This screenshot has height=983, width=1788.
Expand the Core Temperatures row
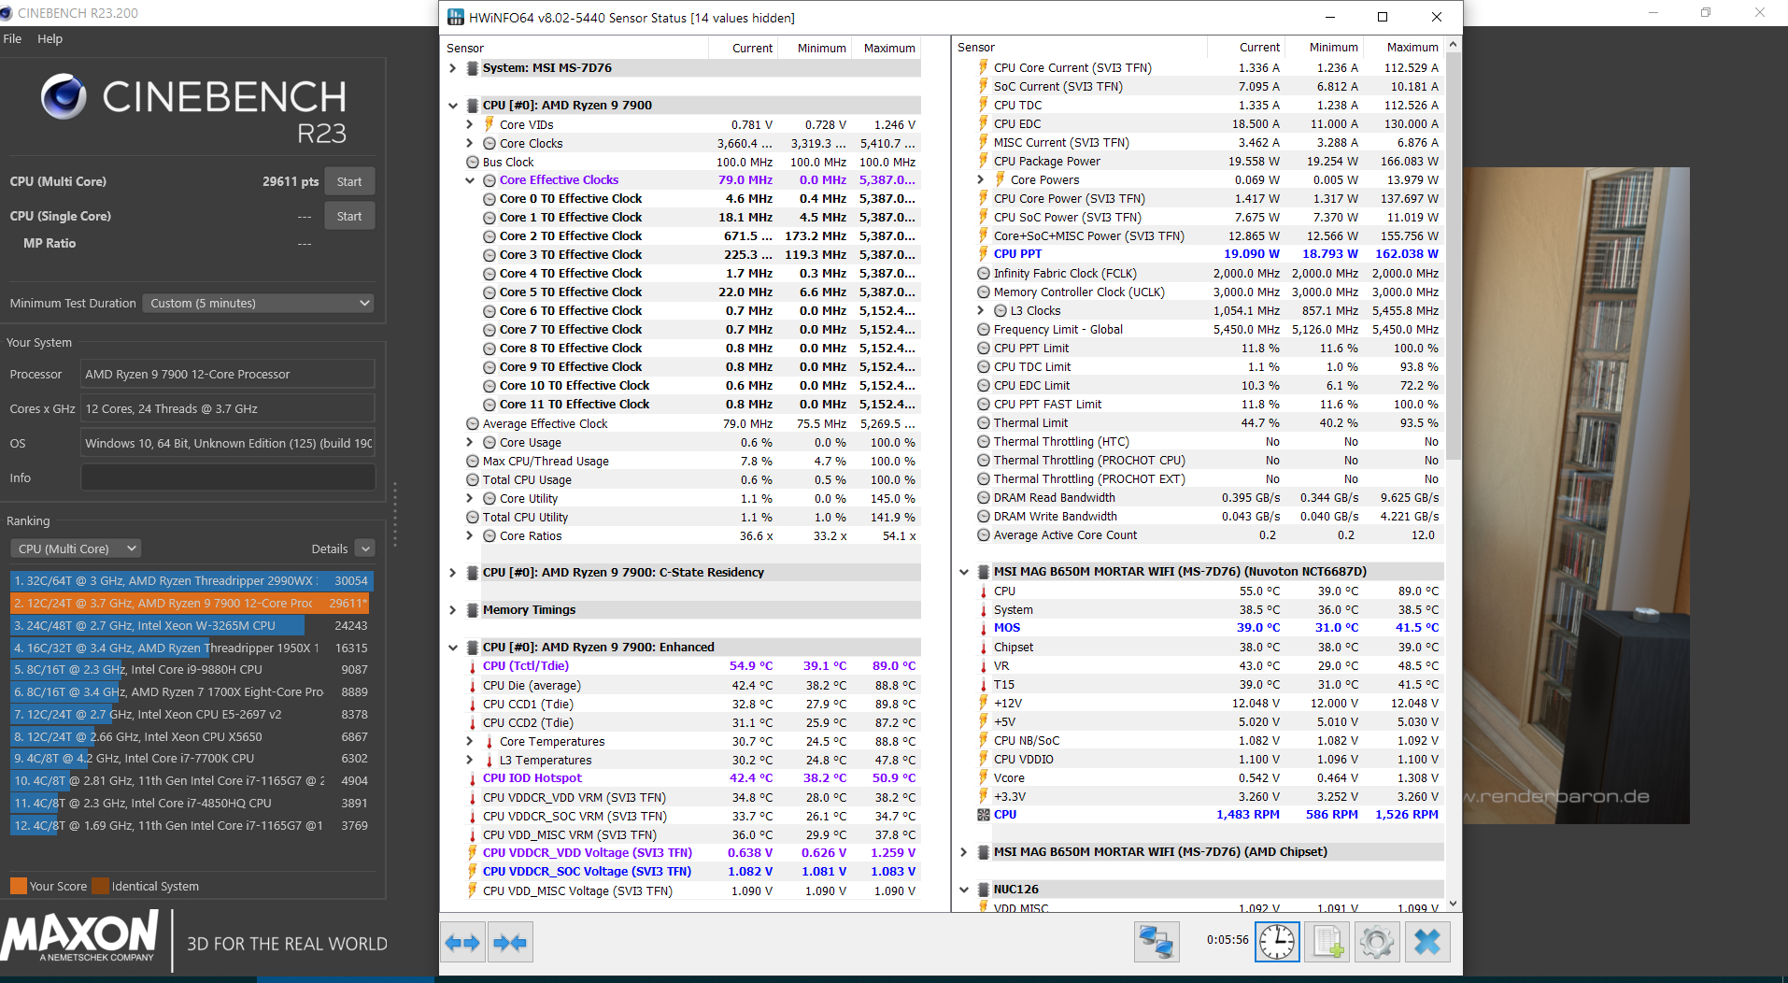tap(470, 742)
